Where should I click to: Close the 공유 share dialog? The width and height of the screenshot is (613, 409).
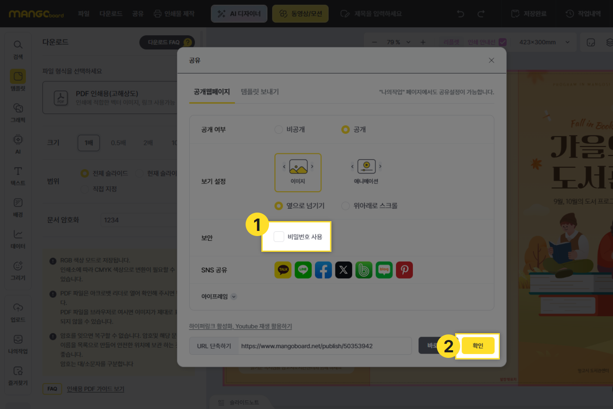pos(491,60)
